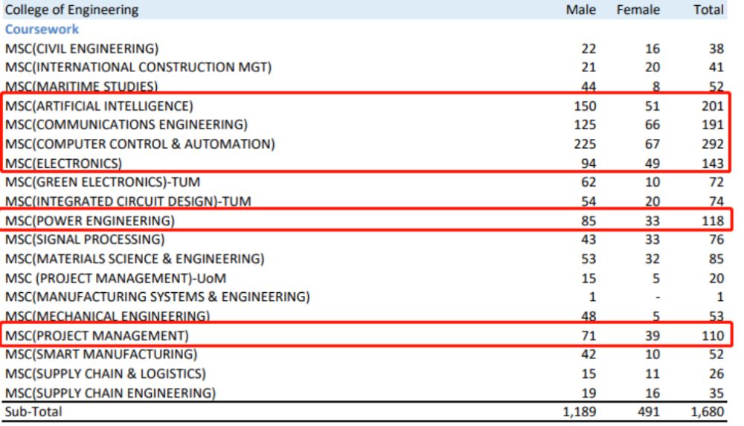The height and width of the screenshot is (426, 744).
Task: Select the MSC(Smart Manufacturing) row label
Action: point(101,354)
